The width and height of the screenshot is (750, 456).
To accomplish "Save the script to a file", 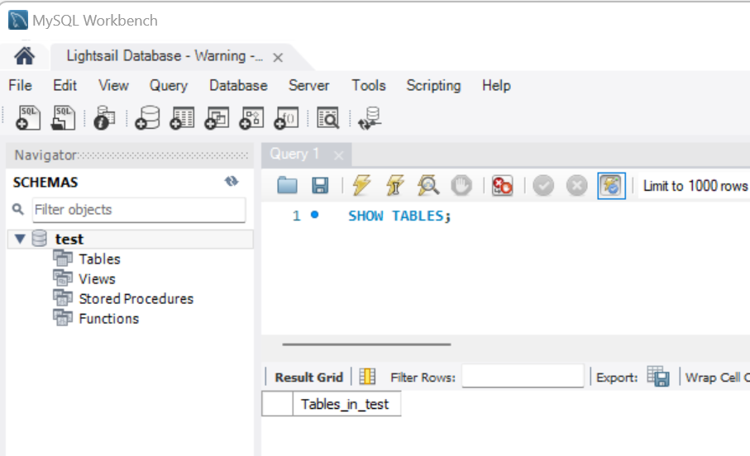I will tap(320, 185).
